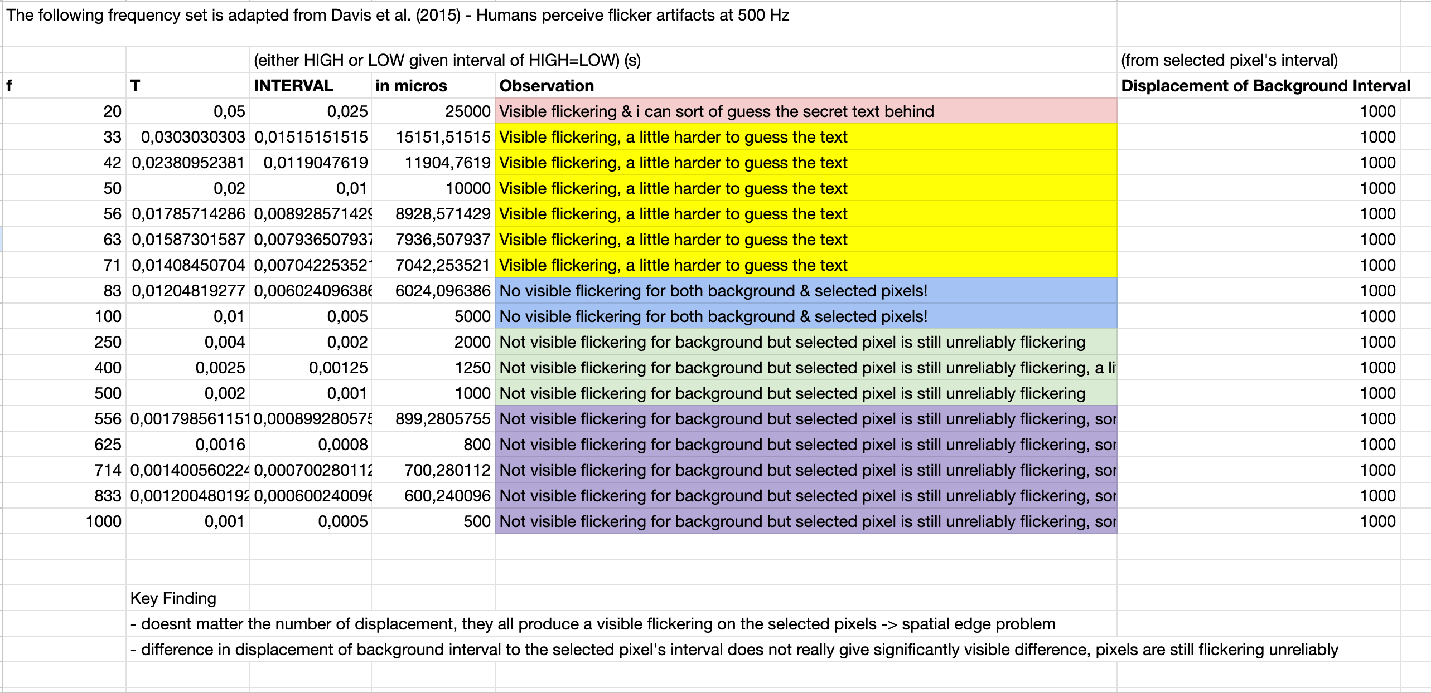The image size is (1431, 693).
Task: Select the T cell showing 0,01785714286
Action: click(188, 213)
